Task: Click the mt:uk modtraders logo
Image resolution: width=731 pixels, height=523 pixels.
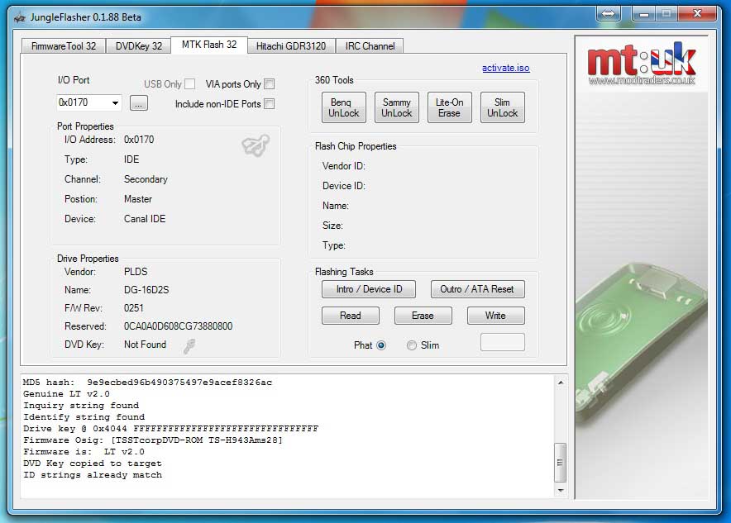Action: click(x=642, y=64)
